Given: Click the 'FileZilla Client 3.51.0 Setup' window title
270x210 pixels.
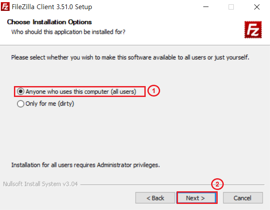Looking at the screenshot, I should 51,7.
